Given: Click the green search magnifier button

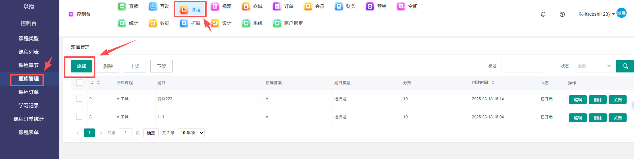Looking at the screenshot, I should (x=625, y=66).
